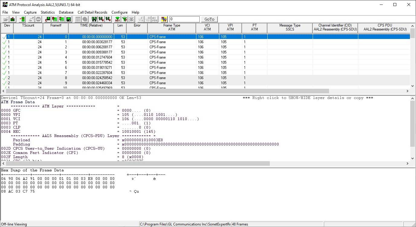Click the open file folder toolbar icon
Viewport: 416px width, 227px height.
(6, 19)
